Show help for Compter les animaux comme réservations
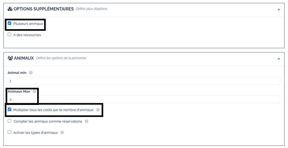 (86, 121)
